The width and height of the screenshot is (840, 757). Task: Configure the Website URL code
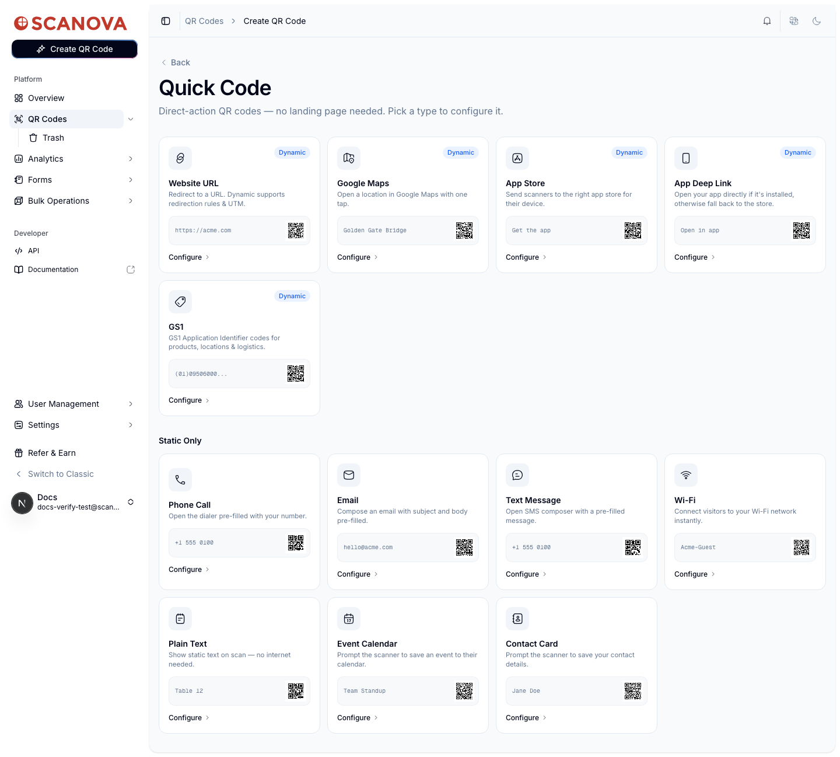[x=189, y=257]
